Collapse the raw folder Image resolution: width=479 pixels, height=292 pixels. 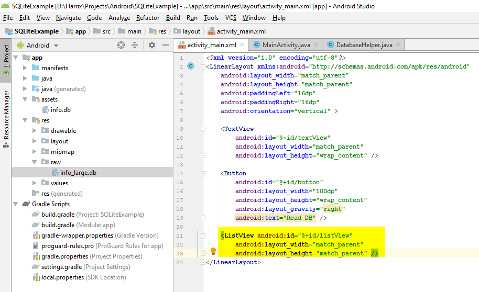(x=34, y=162)
